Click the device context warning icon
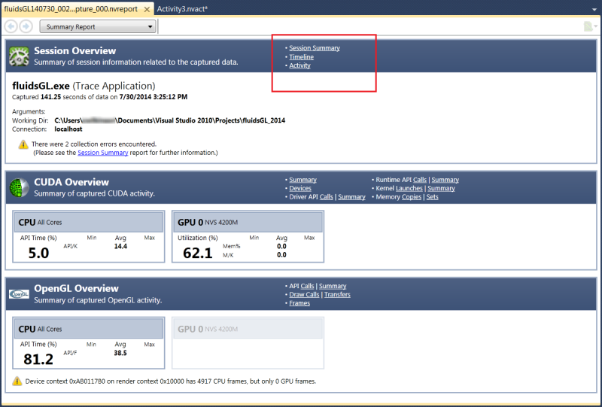Viewport: 602px width, 407px height. point(17,381)
